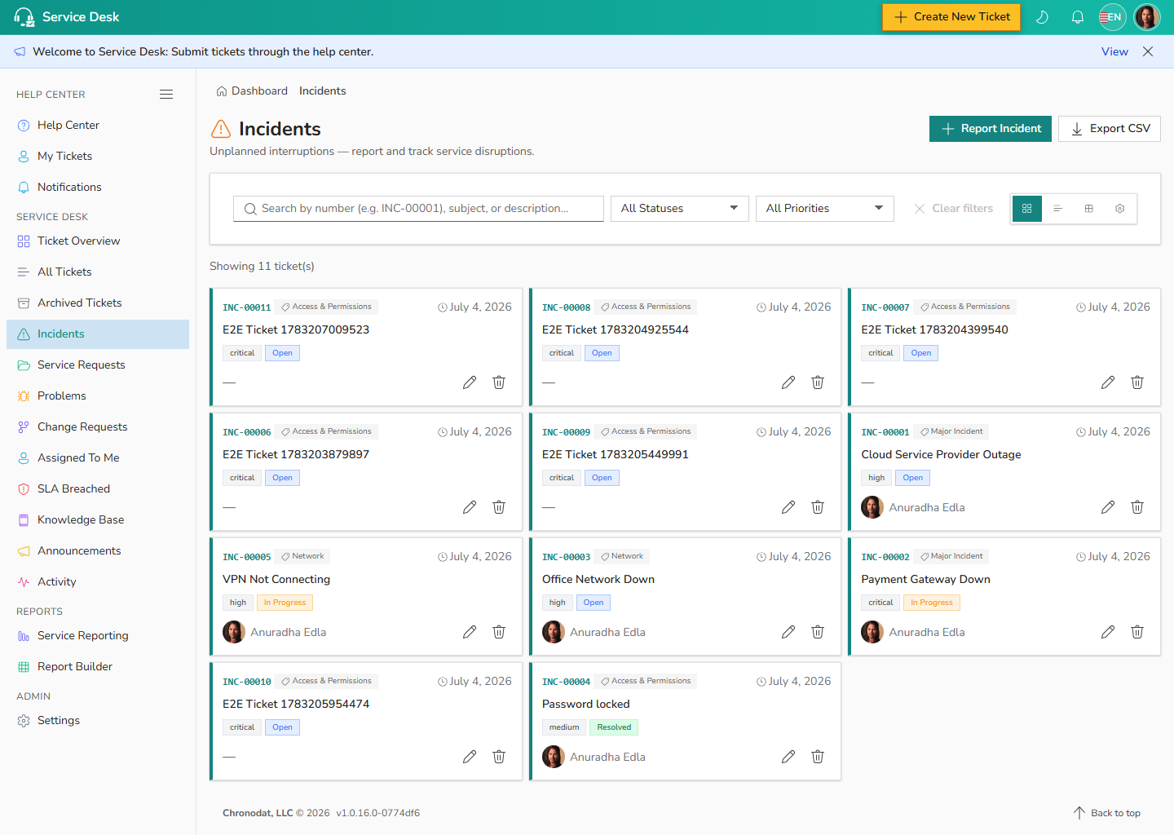
Task: Switch to table view layout
Action: pos(1088,209)
